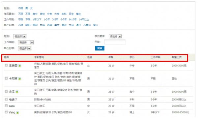Filter area by 丰台
201x120 pixels.
coord(71,25)
